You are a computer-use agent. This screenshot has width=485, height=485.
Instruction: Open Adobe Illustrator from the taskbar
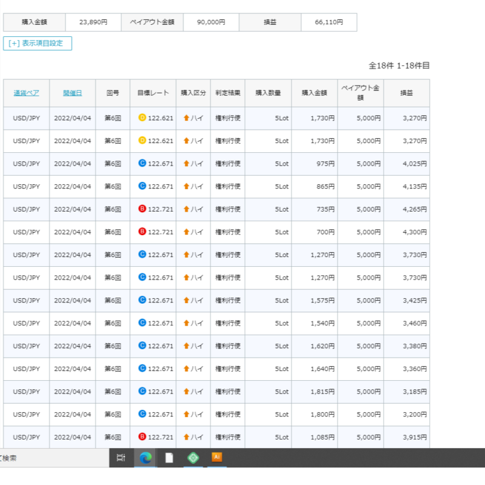tap(217, 457)
